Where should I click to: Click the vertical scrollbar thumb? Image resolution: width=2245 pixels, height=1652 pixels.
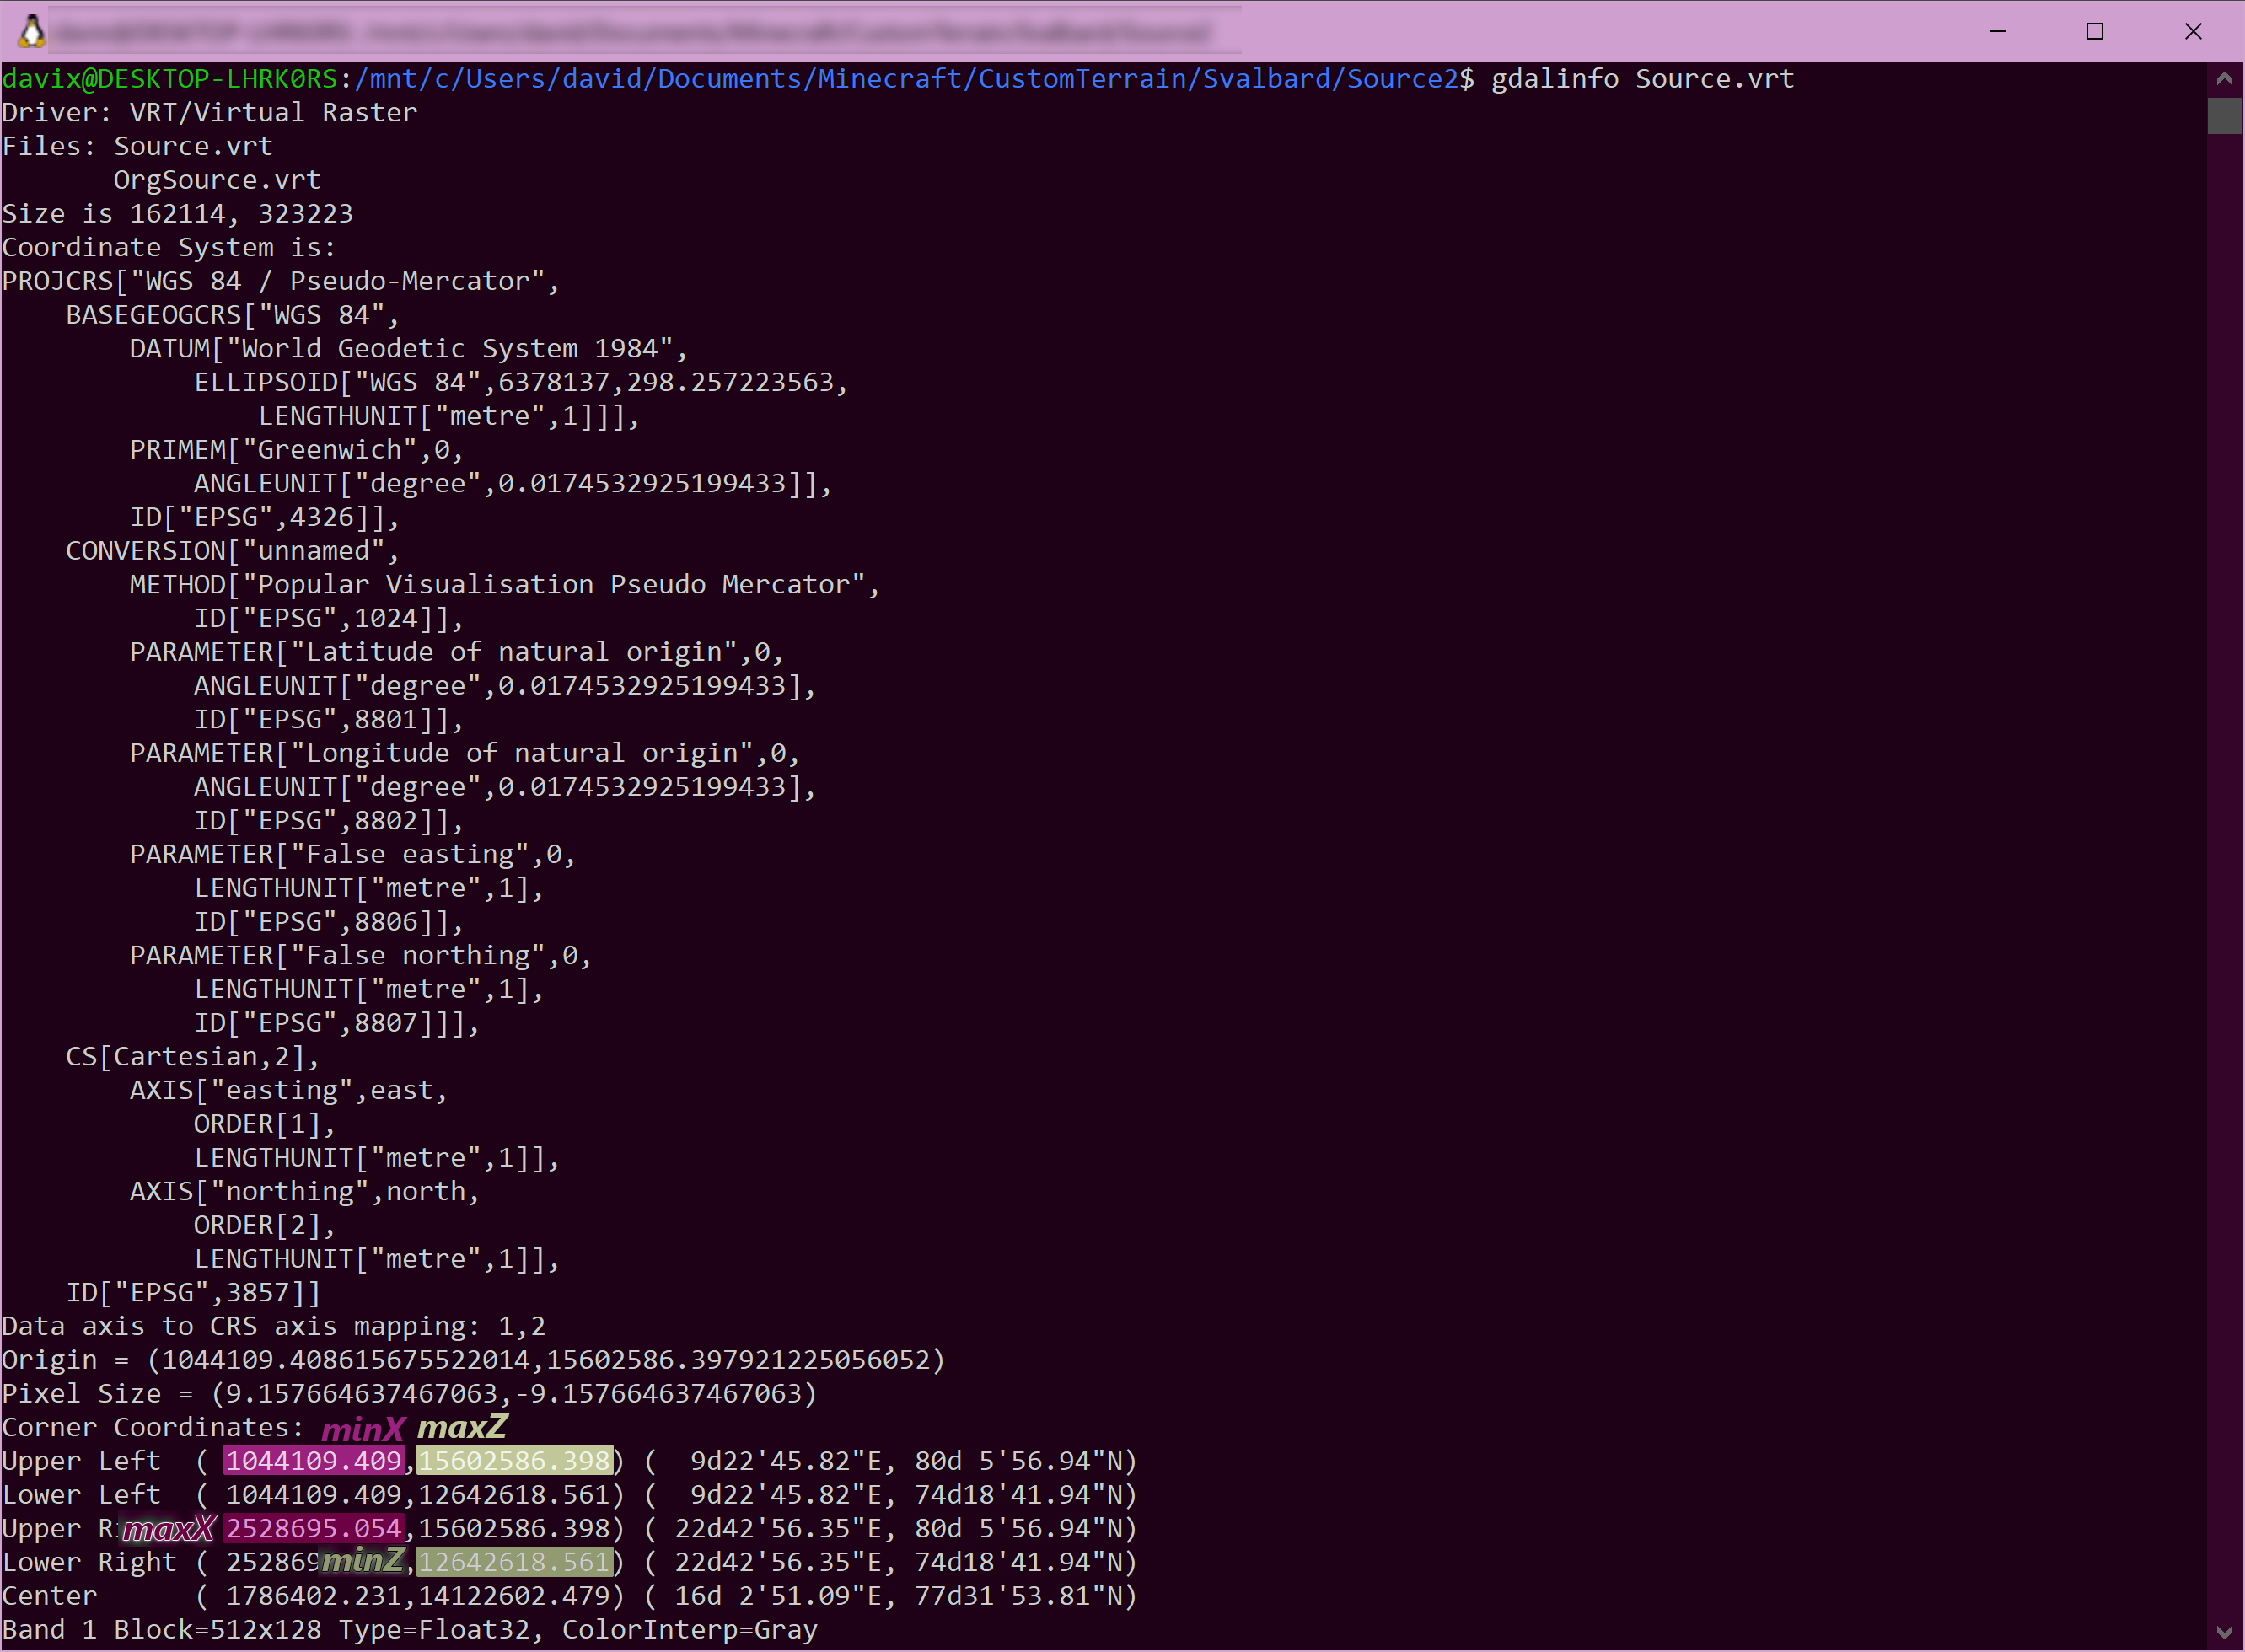[2224, 115]
